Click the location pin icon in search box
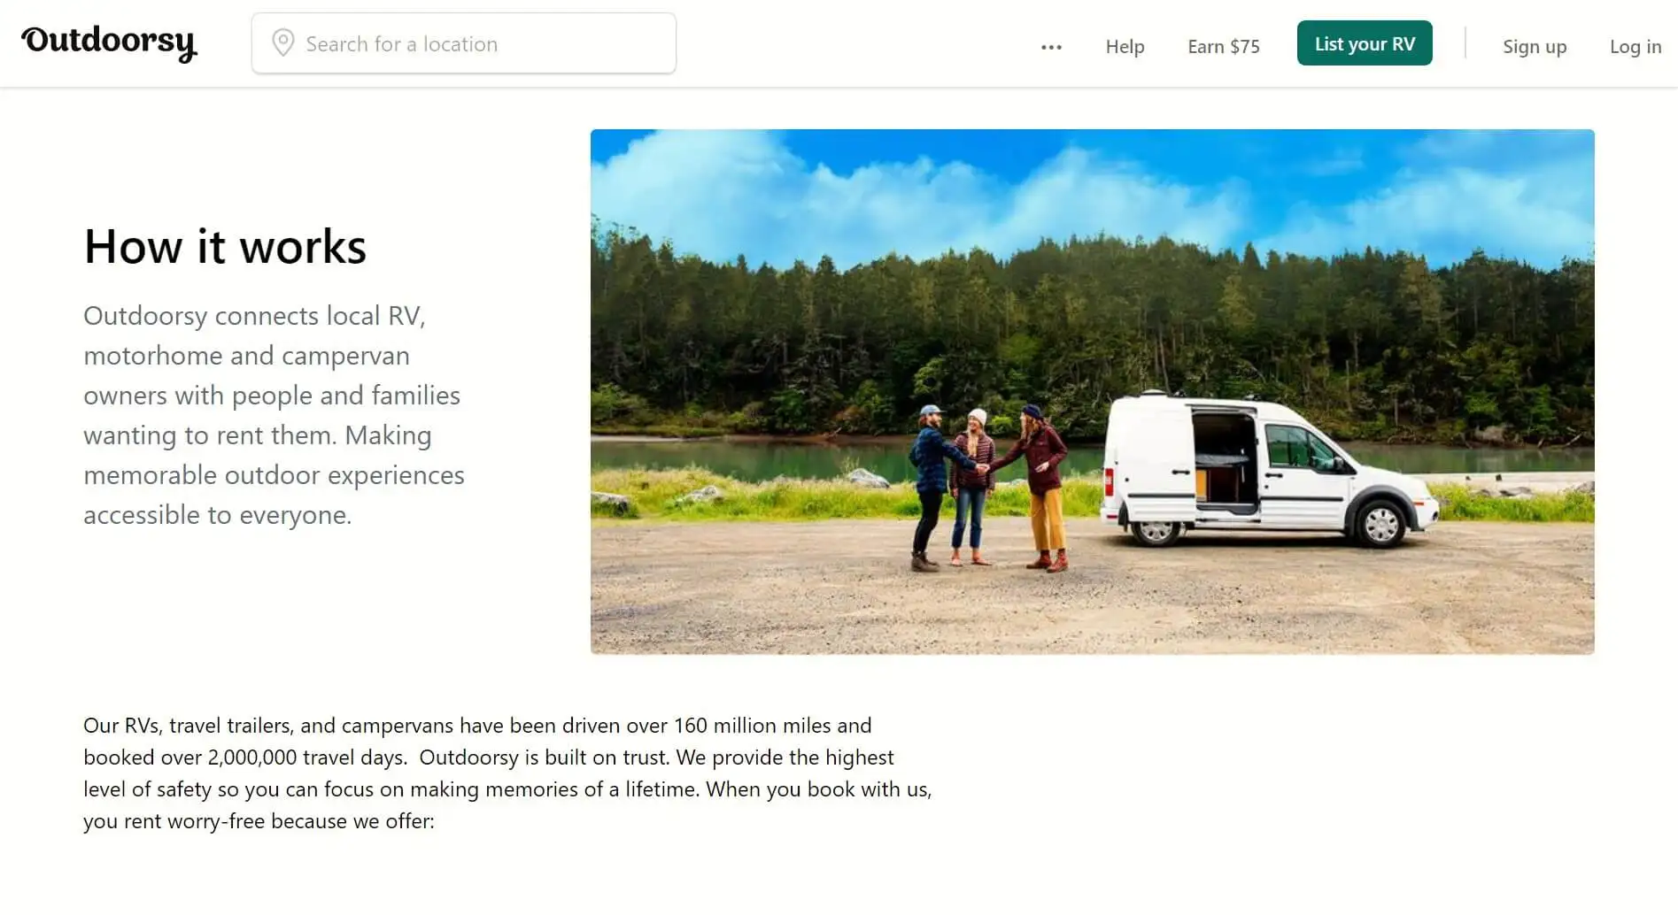The image size is (1678, 915). point(282,43)
